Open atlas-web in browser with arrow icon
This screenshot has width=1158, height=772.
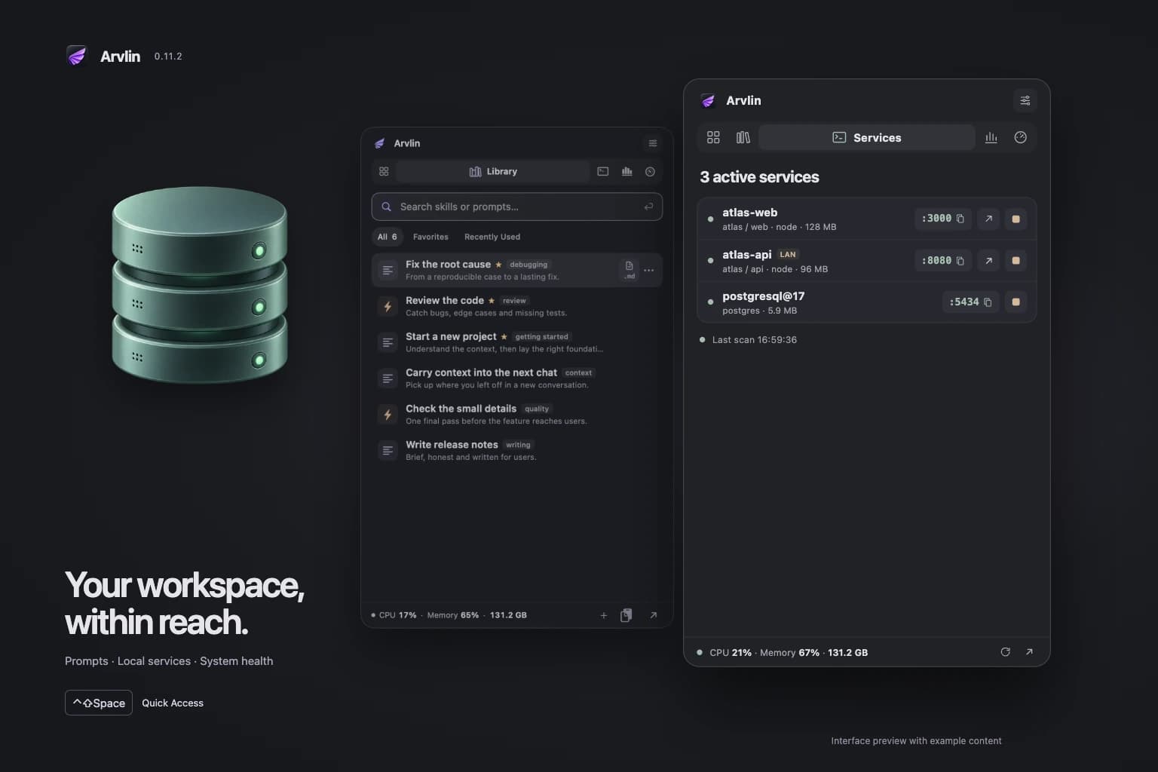(988, 219)
